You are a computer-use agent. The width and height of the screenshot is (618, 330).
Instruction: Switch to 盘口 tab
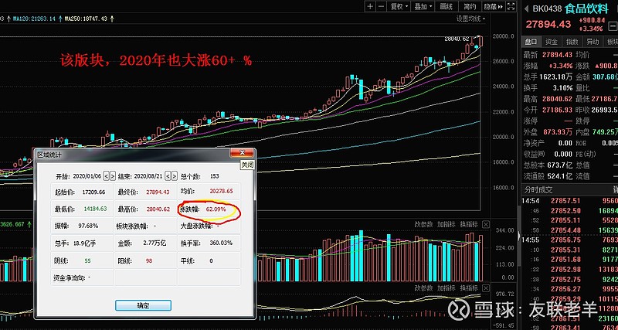point(531,42)
